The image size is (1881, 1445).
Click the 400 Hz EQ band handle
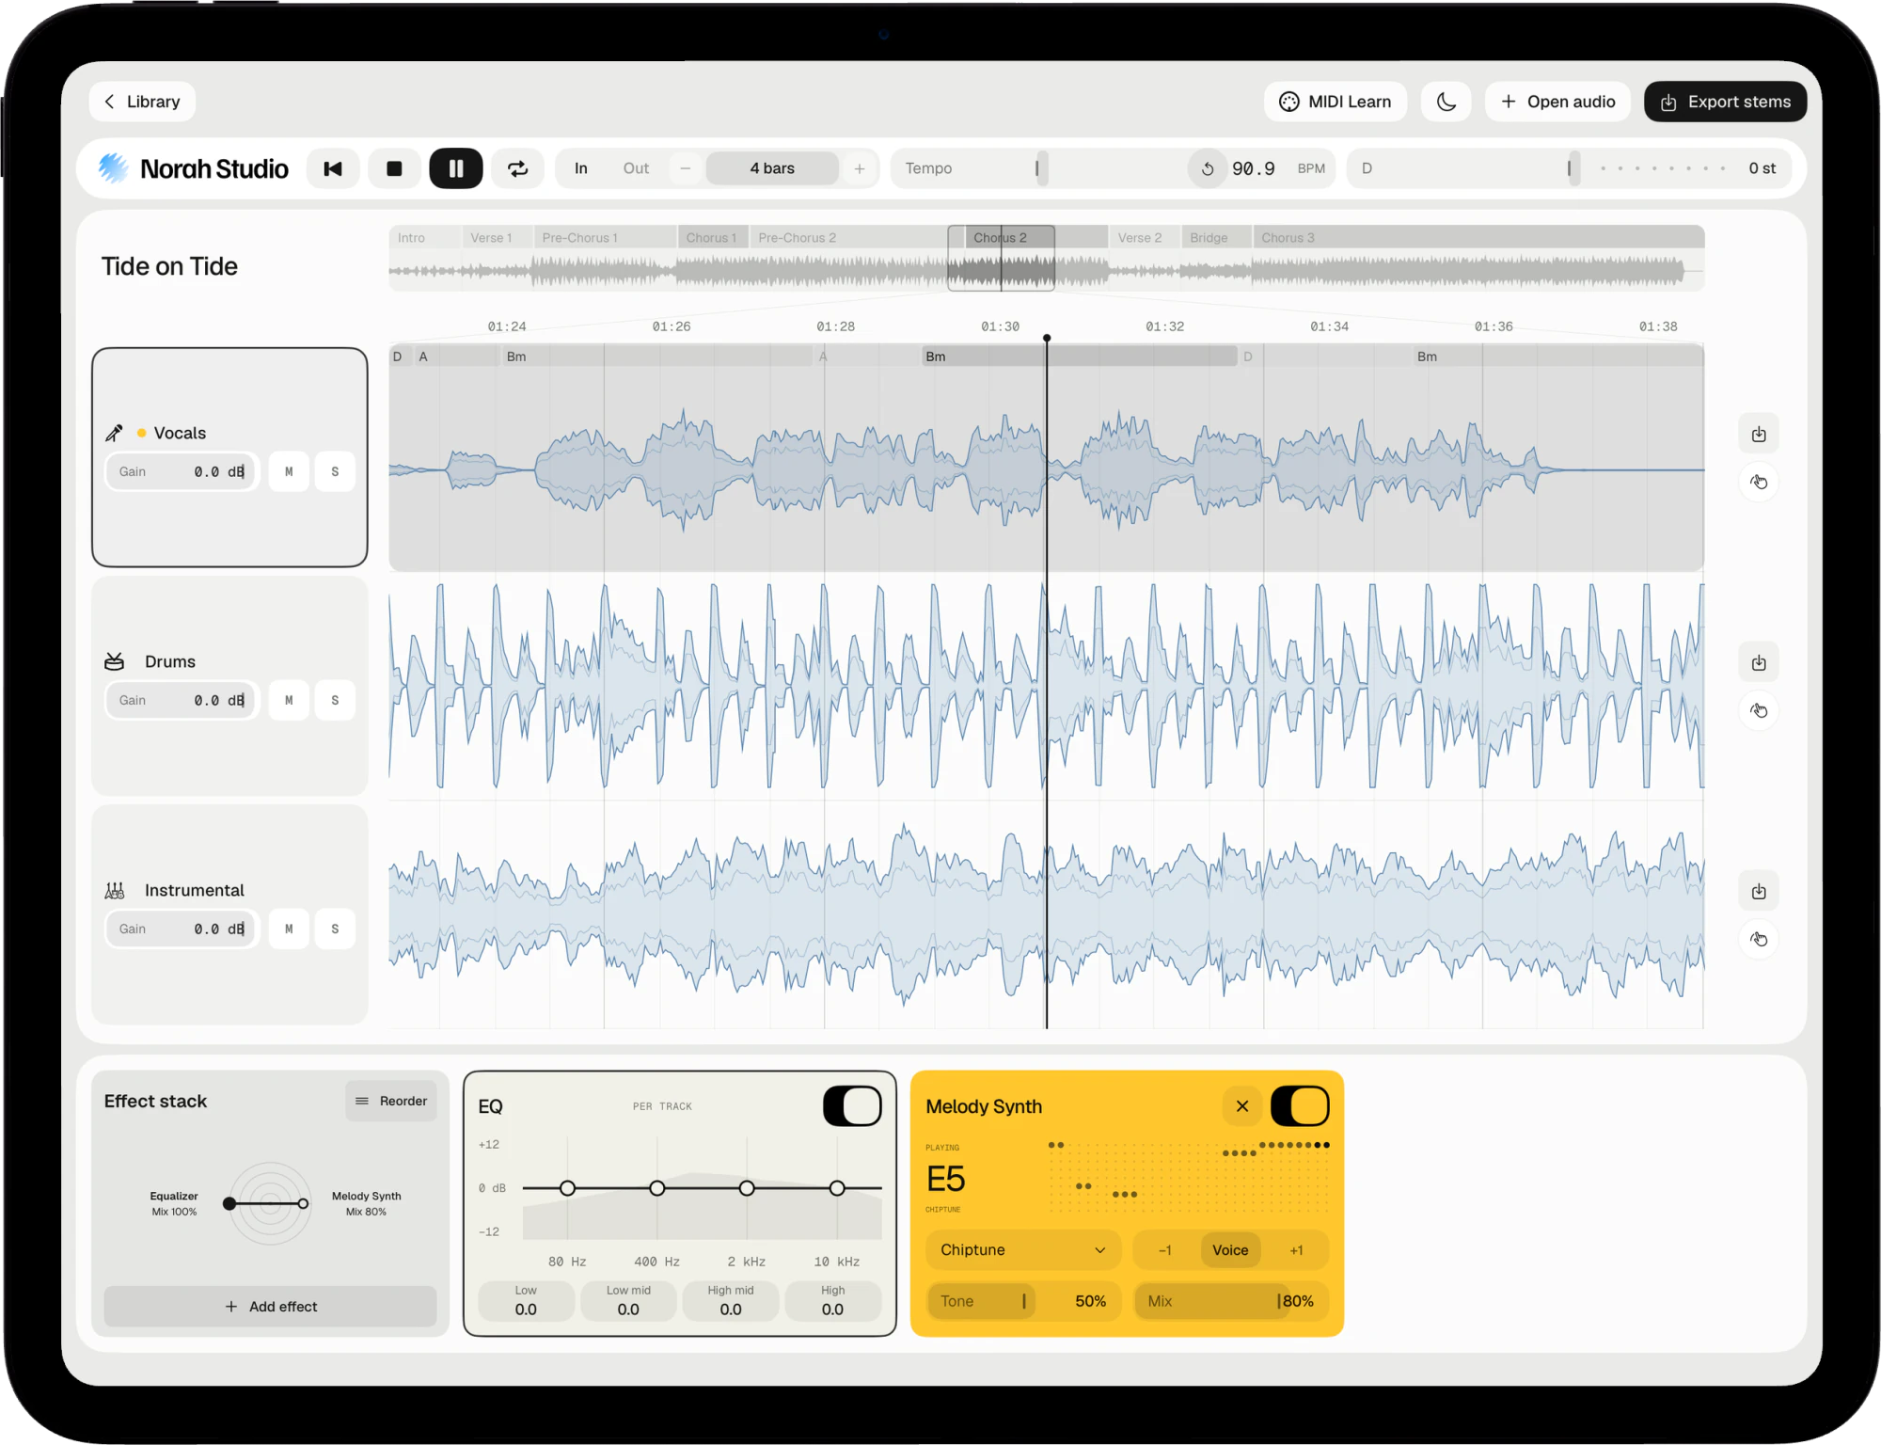657,1188
